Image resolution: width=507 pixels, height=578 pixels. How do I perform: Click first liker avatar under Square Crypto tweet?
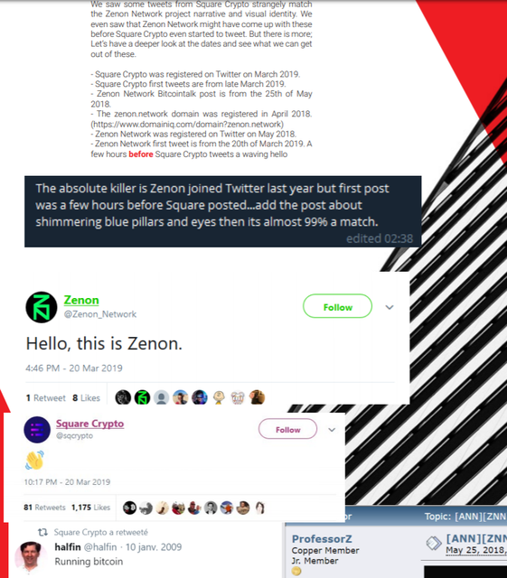point(129,508)
